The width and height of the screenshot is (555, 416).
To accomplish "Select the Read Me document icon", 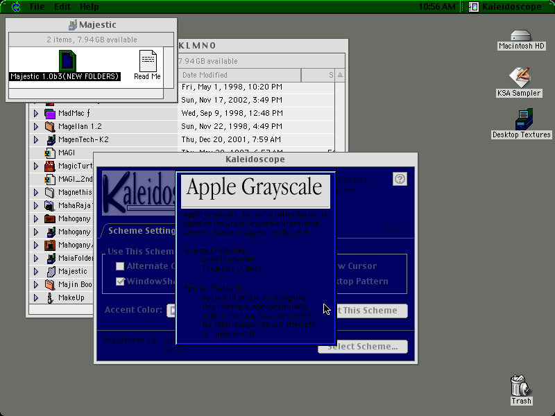I will 148,61.
